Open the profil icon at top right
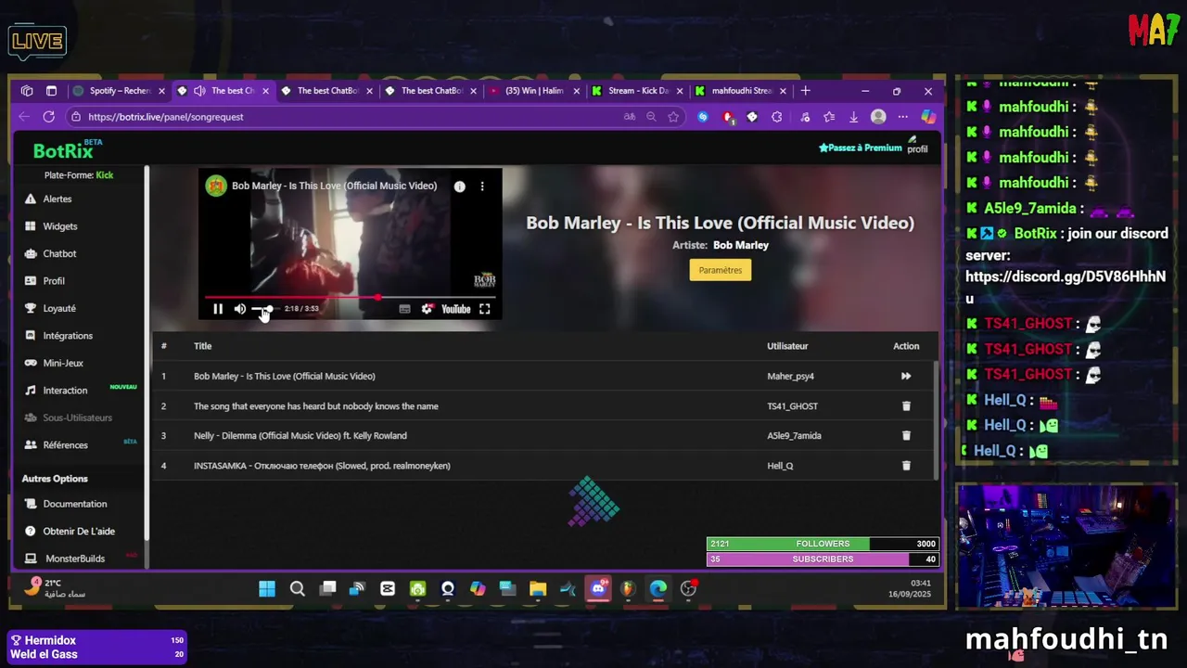Image resolution: width=1187 pixels, height=668 pixels. (917, 145)
